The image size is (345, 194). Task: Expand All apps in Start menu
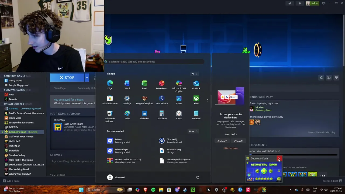coord(194,74)
